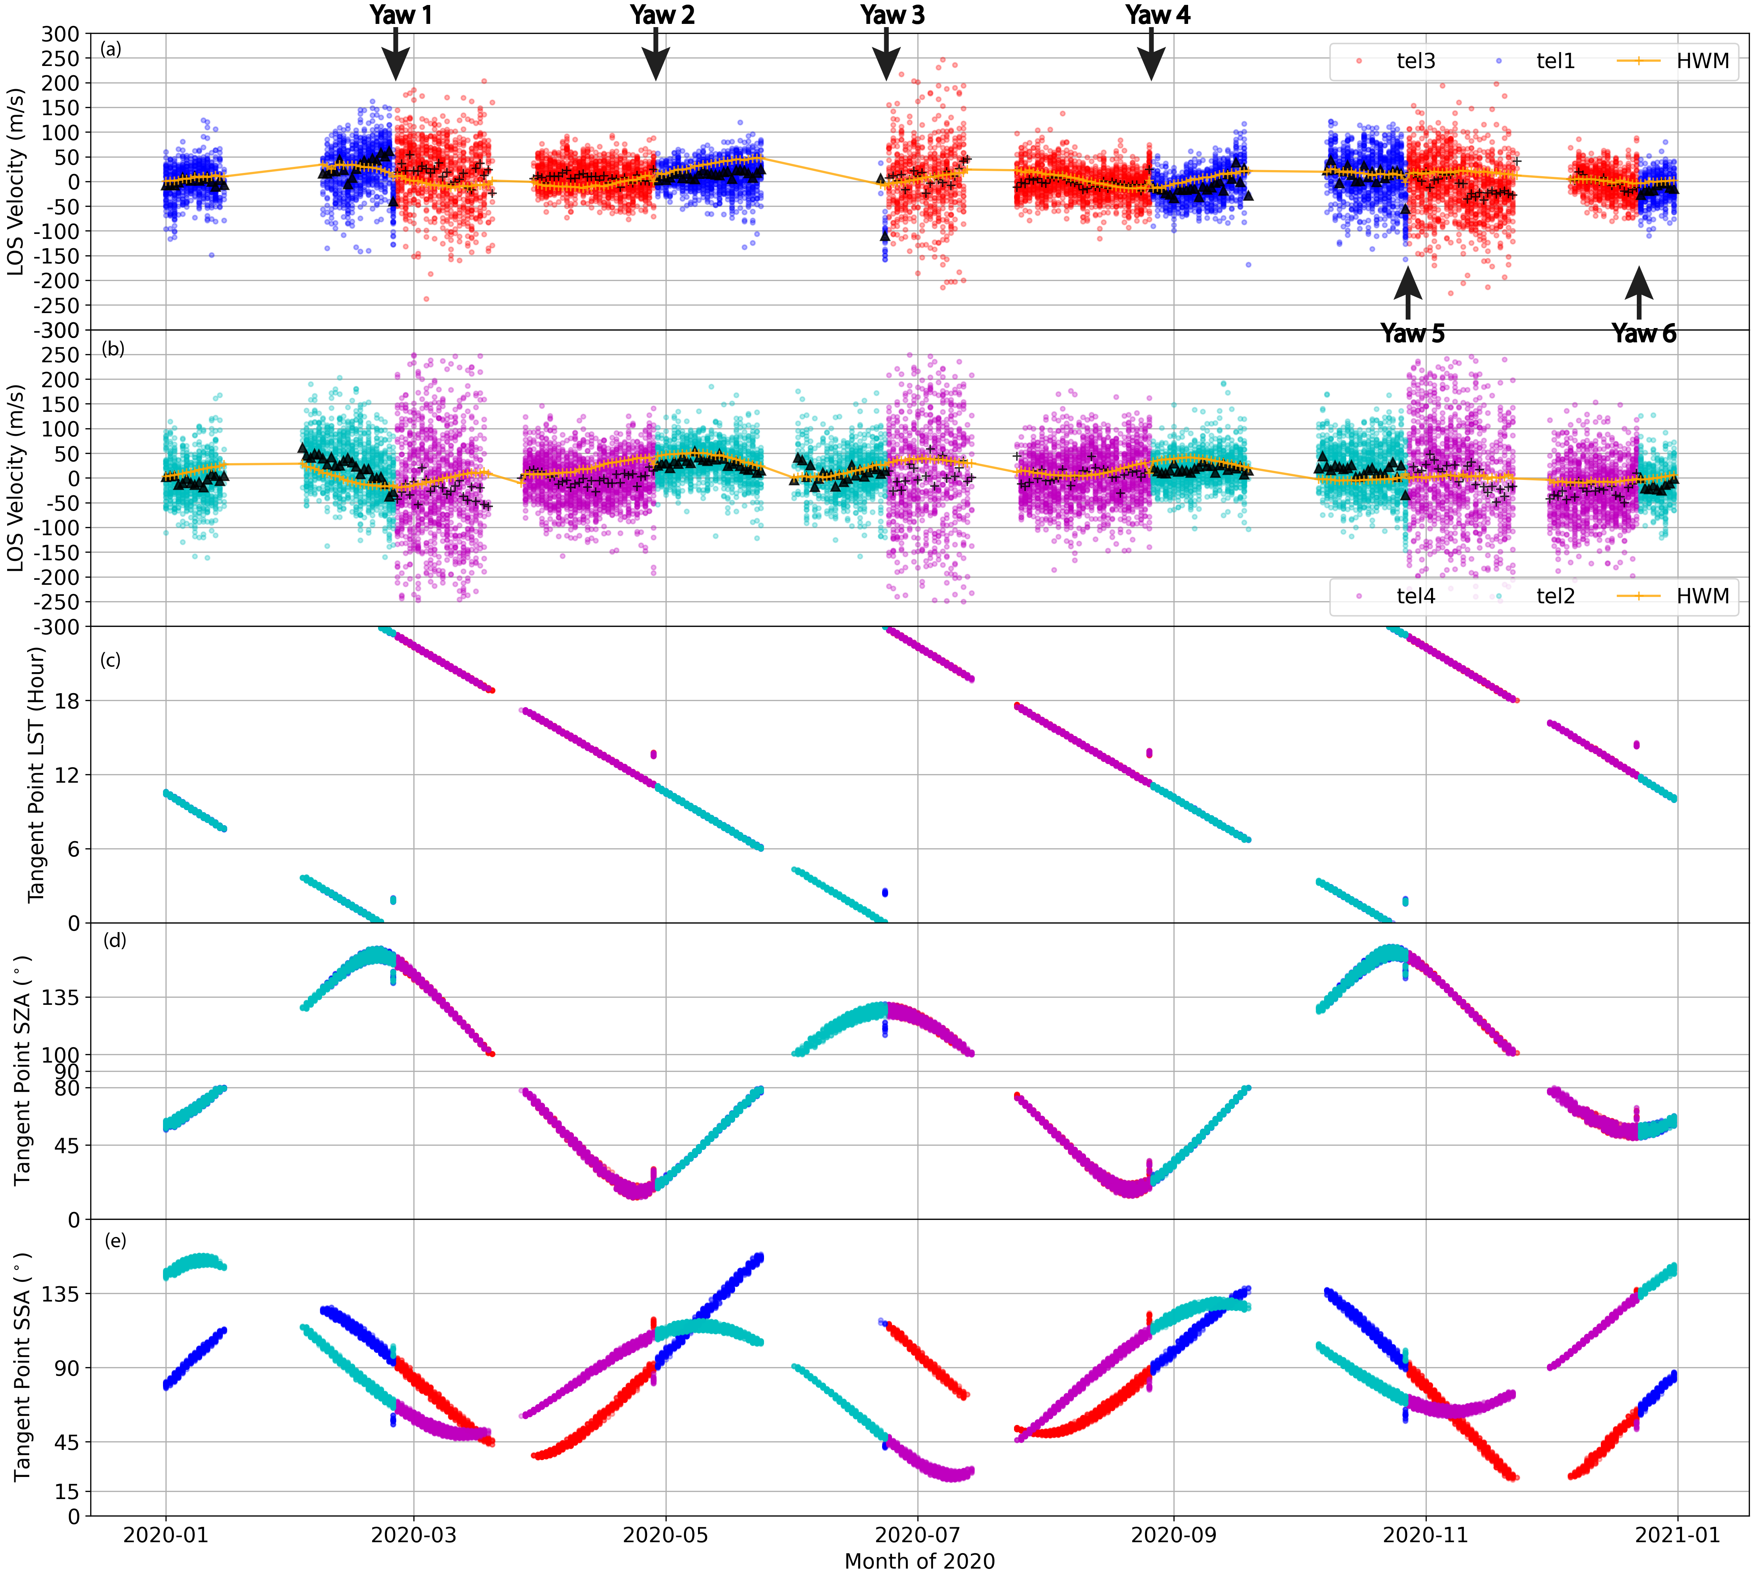The width and height of the screenshot is (1762, 1580).
Task: Select the "tel2" legend entry
Action: point(1555,597)
